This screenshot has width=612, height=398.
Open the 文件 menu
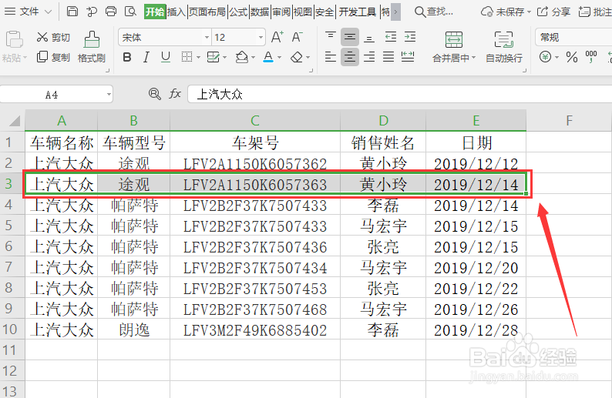click(x=29, y=12)
